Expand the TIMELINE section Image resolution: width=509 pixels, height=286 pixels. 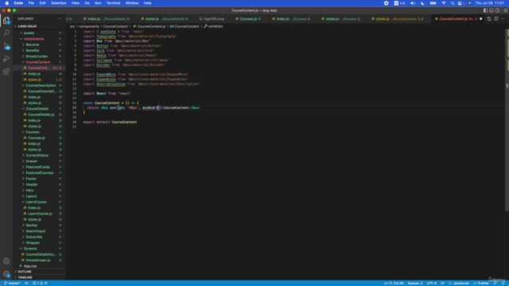tap(25, 277)
